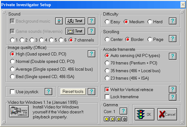Open help for Reset tools
Screen dimensions: 187x127
click(x=92, y=92)
